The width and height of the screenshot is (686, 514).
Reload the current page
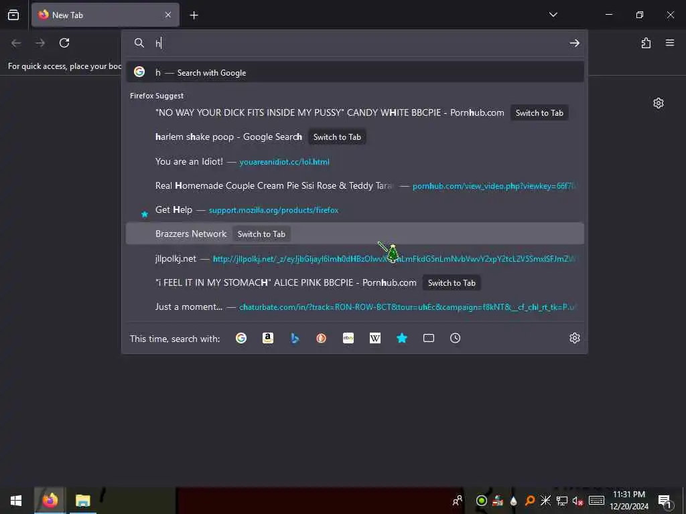(64, 43)
